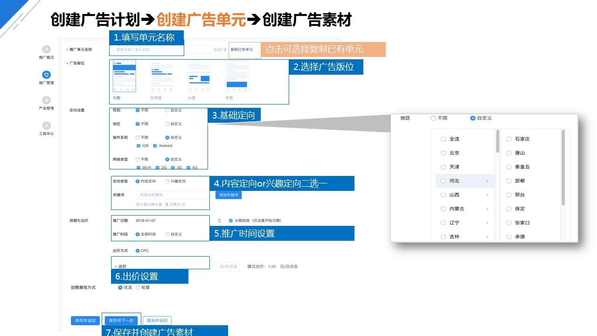Toggle the iOS checkbox
Screen dimensions: 597x336
click(139, 146)
